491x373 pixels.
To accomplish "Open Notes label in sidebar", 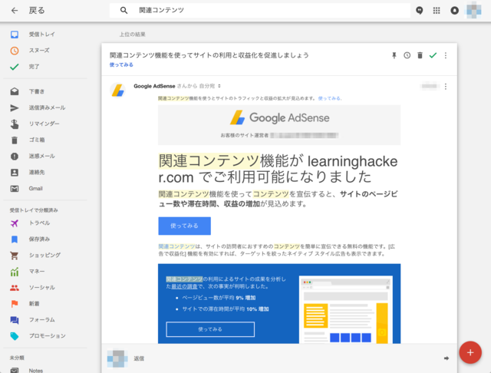I will pyautogui.click(x=36, y=370).
